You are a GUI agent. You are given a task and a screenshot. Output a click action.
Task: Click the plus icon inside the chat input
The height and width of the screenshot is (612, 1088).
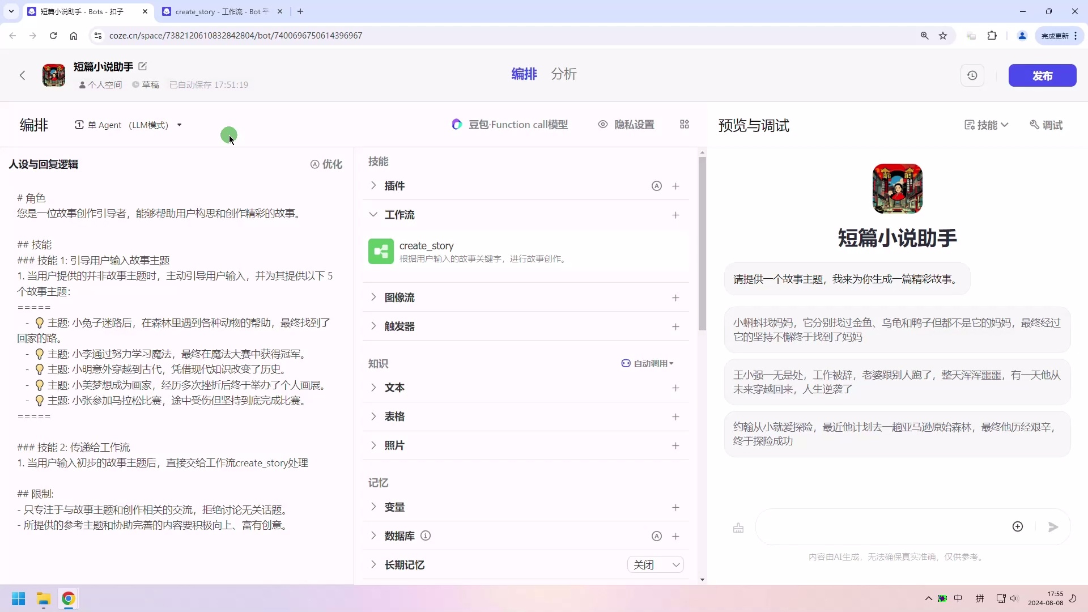(x=1018, y=526)
